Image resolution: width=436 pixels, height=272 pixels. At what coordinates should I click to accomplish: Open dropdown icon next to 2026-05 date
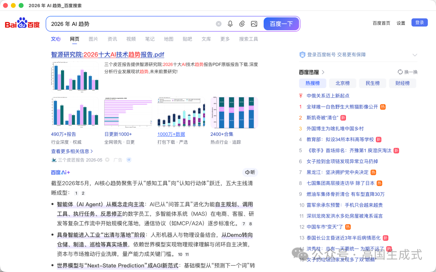pos(107,160)
